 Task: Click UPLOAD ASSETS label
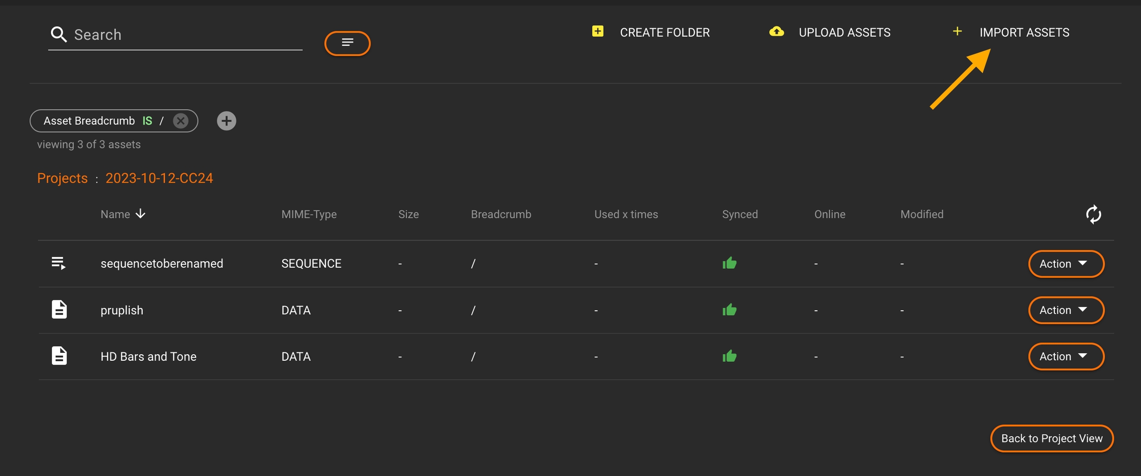click(844, 33)
